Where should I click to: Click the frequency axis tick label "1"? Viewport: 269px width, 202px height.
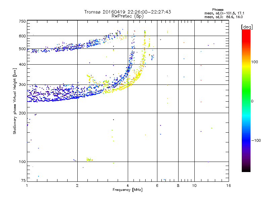tap(27, 186)
